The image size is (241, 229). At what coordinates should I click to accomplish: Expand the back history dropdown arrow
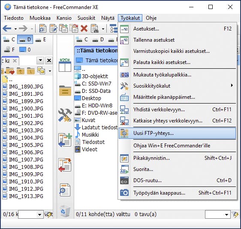coord(15,29)
